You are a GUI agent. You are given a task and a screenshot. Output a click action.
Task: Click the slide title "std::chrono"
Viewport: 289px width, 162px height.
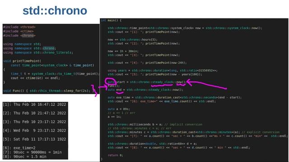pyautogui.click(x=55, y=11)
